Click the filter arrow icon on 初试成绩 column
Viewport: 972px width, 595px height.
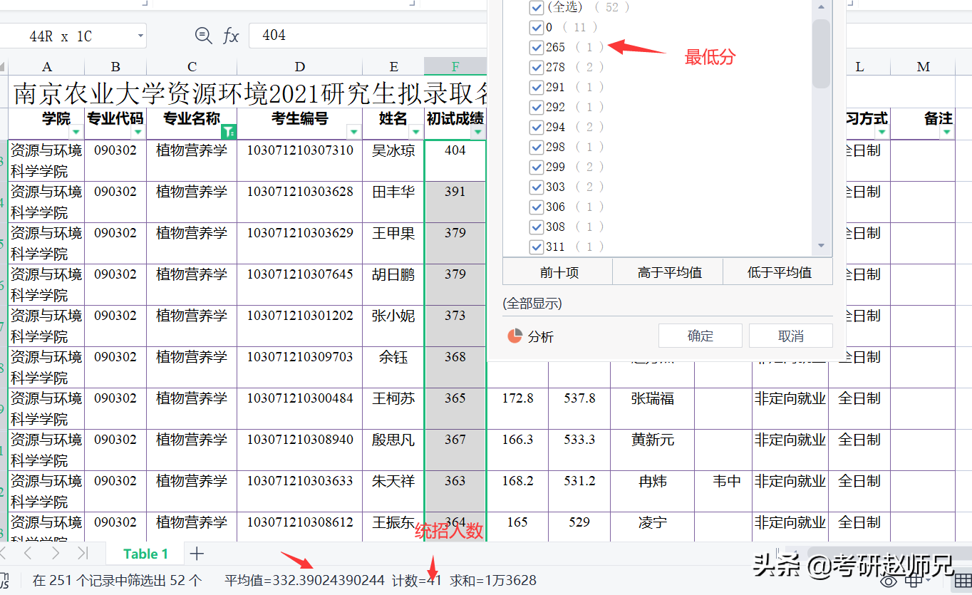[x=477, y=132]
